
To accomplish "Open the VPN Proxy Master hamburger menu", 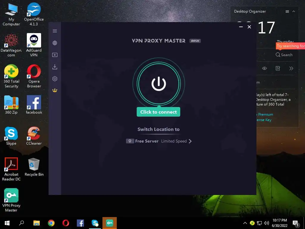I will coord(55,31).
